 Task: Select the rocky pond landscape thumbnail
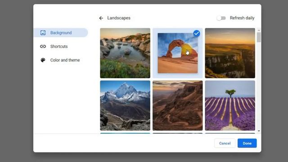tap(125, 53)
